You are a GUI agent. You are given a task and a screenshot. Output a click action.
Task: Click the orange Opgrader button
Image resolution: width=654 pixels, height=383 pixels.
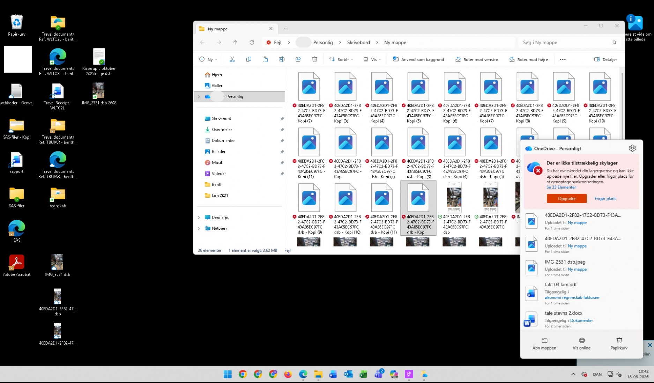[x=567, y=199]
